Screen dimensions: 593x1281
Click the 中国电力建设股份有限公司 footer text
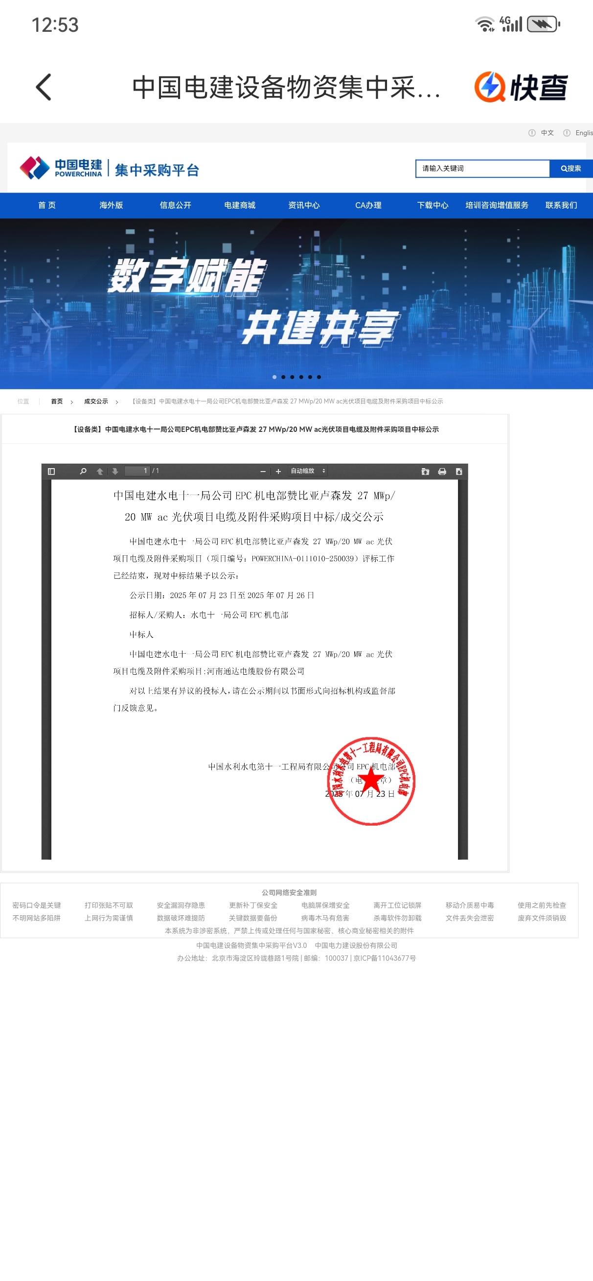tap(356, 946)
